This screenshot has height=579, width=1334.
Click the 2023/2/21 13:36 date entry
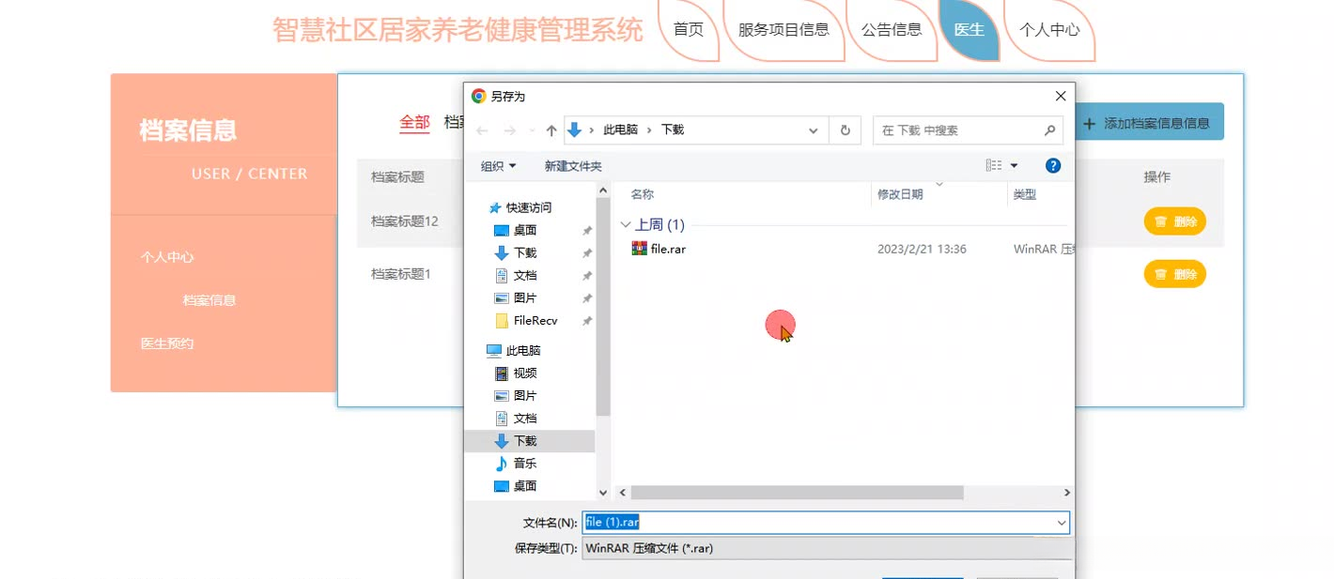click(x=922, y=250)
